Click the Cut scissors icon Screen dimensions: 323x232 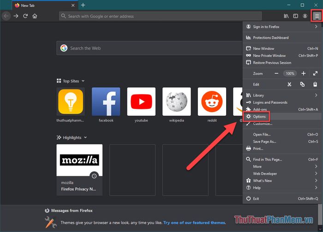tap(289, 84)
